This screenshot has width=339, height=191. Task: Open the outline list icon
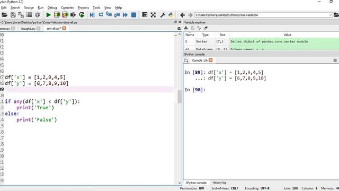[29, 15]
